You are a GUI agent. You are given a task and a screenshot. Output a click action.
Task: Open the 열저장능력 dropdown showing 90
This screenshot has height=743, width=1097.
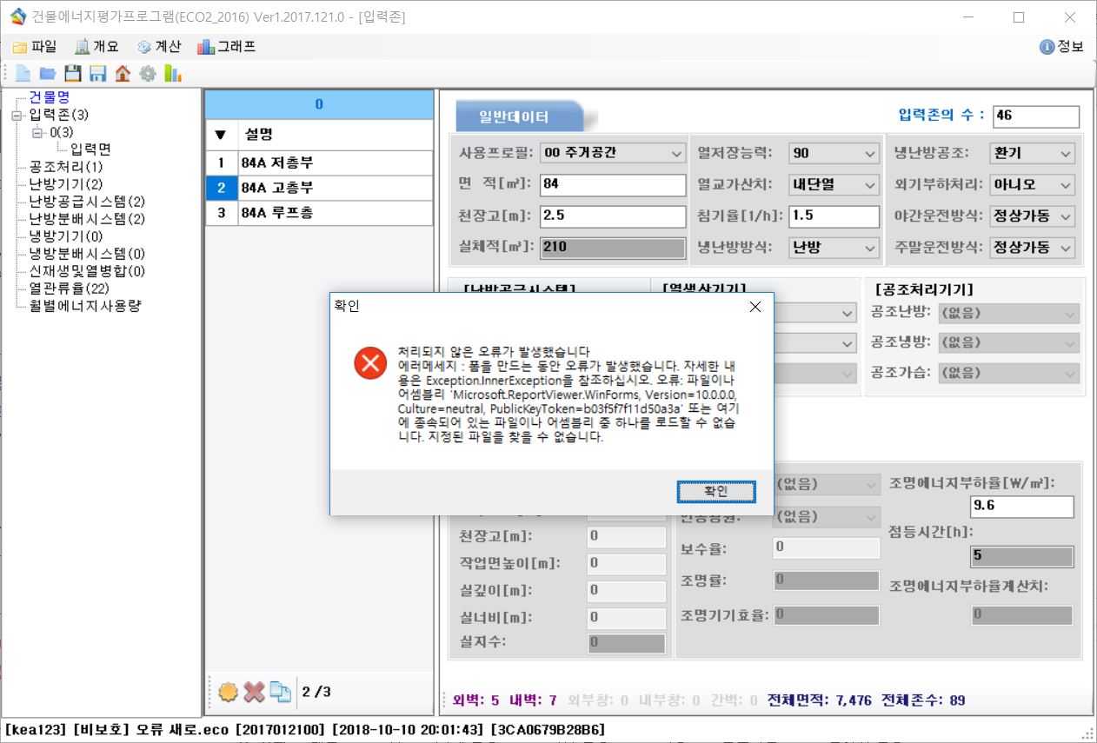click(x=834, y=153)
